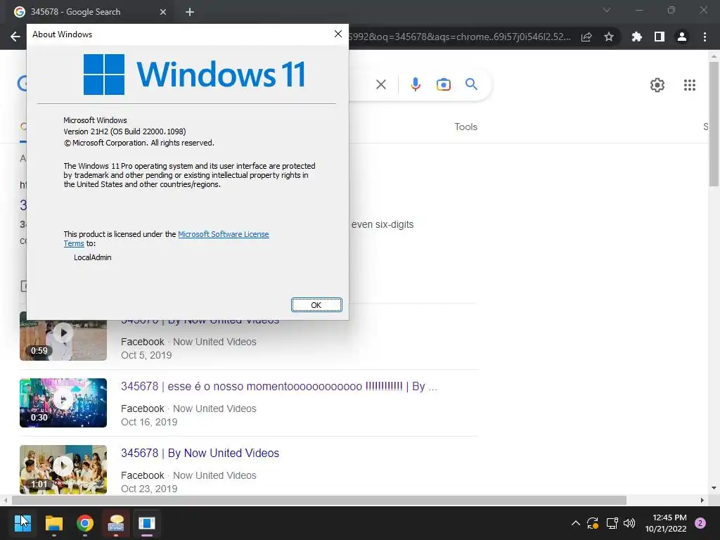This screenshot has height=540, width=720.
Task: Click the horizontal scrollbar thumb
Action: [319, 500]
